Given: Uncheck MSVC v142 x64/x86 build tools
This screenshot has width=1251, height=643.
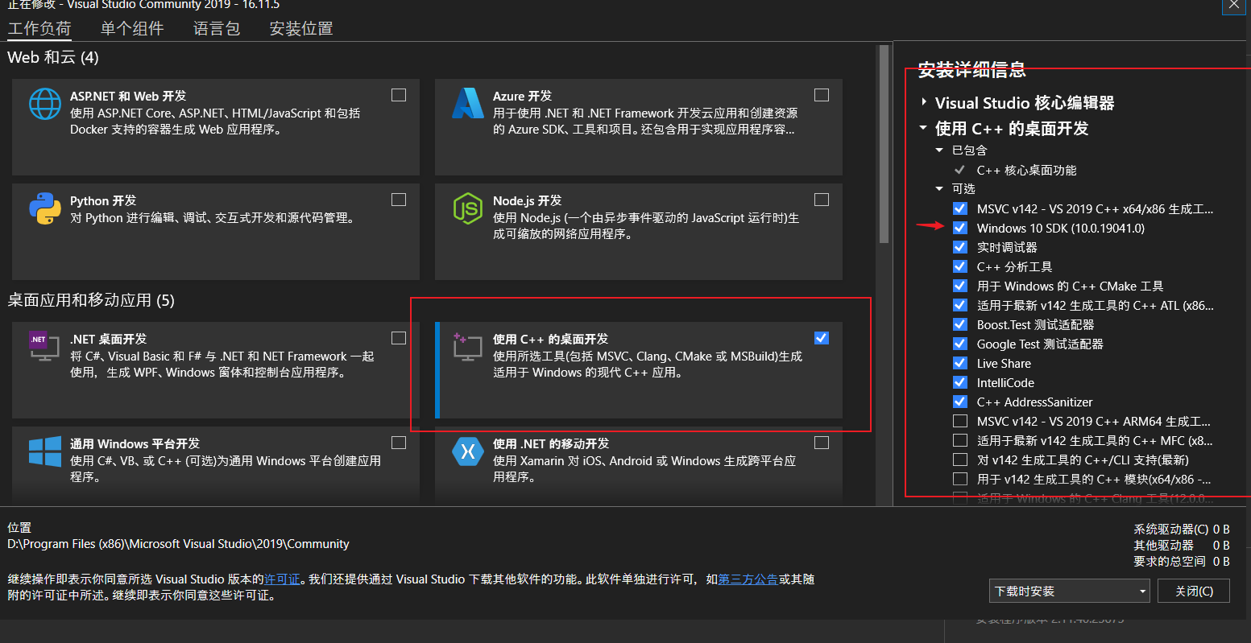Looking at the screenshot, I should [960, 208].
